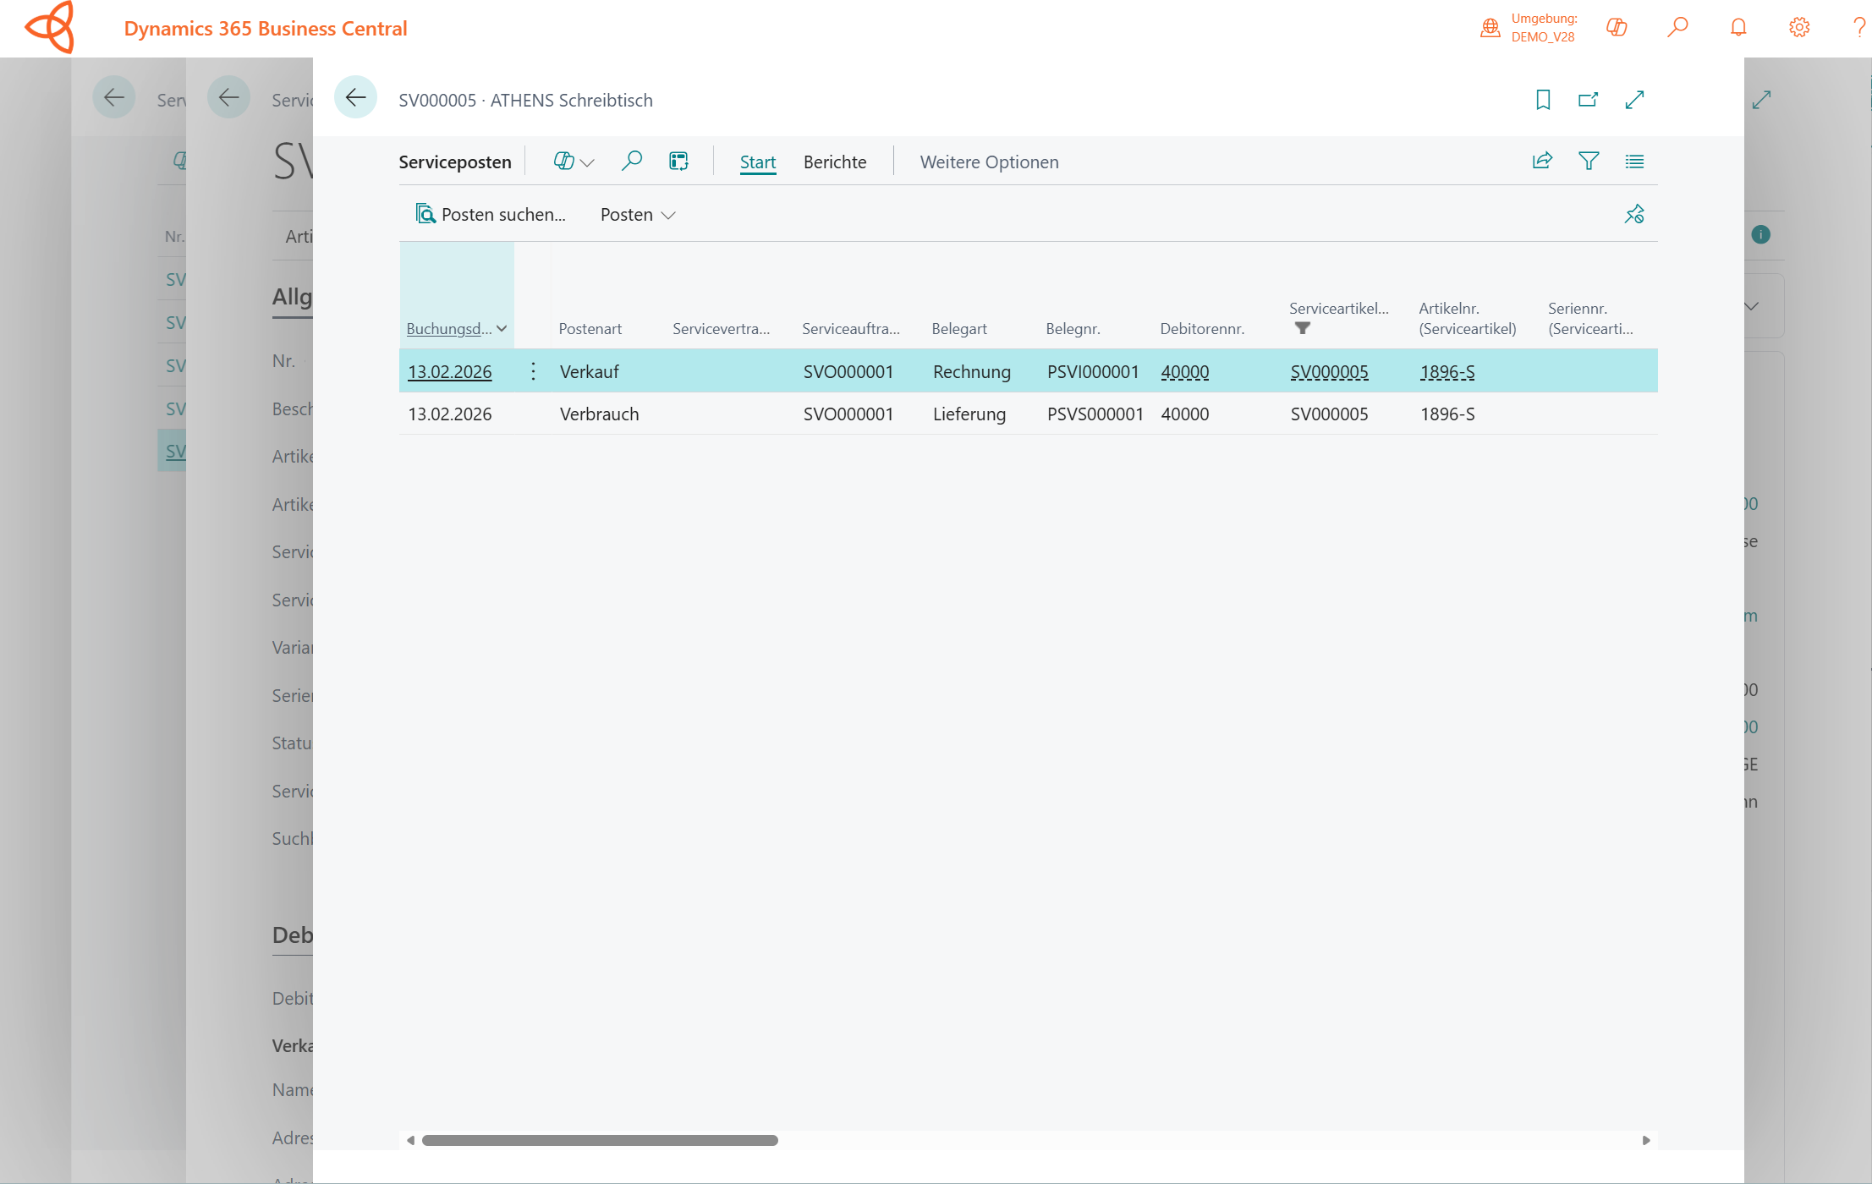Screen dimensions: 1872x1184
Task: Click Belegnr. PSVI000001 cell
Action: pos(1093,372)
